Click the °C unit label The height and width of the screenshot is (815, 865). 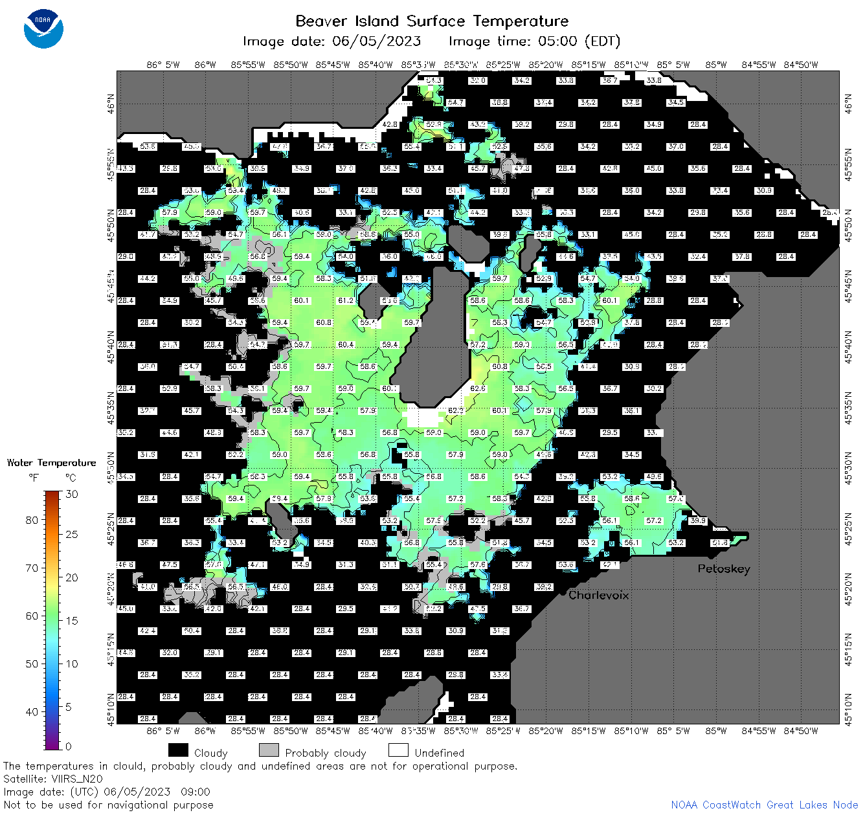coord(71,478)
